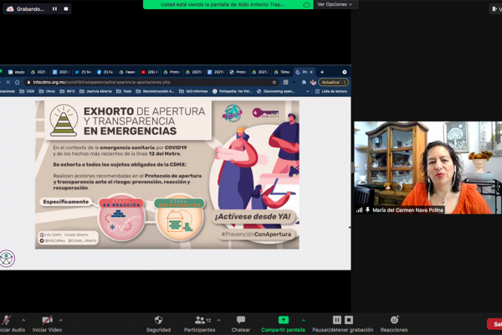The width and height of the screenshot is (502, 335).
Task: Expand share options arrow beside Compartir pantalla
Action: [x=304, y=320]
